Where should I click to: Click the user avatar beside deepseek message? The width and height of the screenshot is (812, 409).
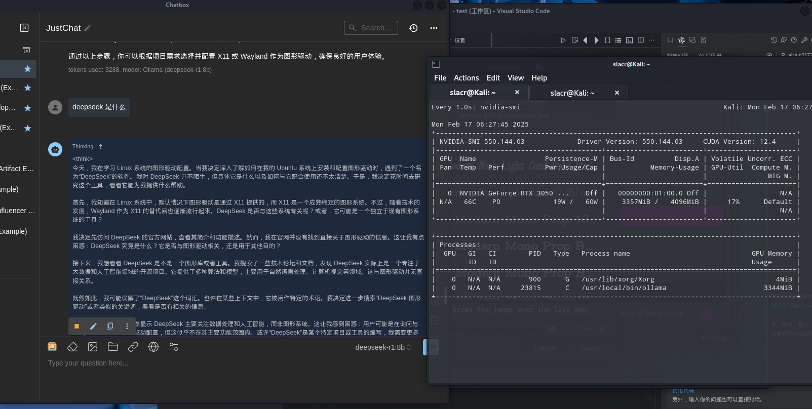coord(55,107)
